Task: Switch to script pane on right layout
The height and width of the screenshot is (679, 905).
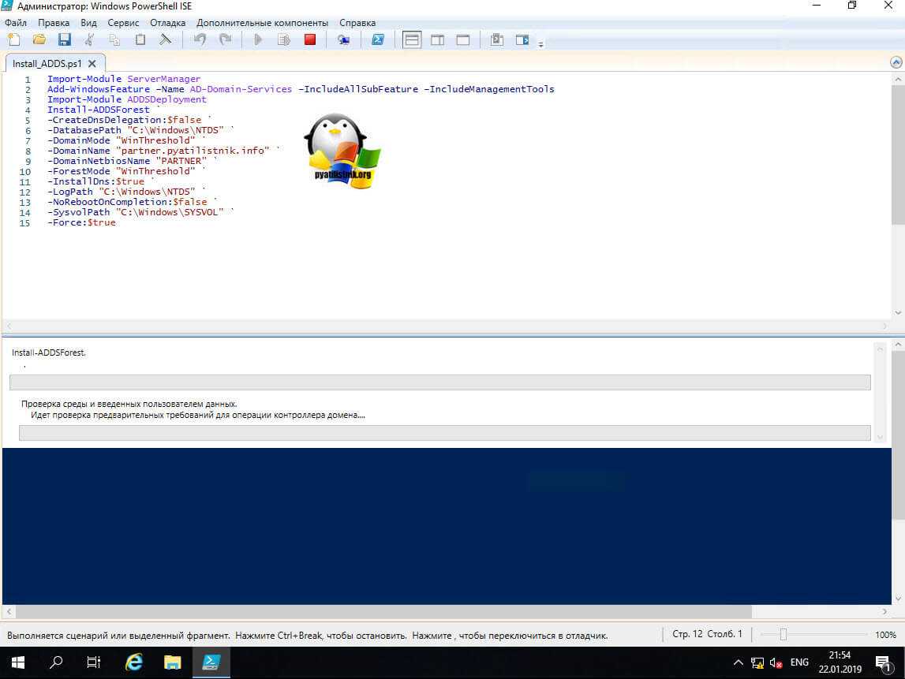Action: coord(437,39)
